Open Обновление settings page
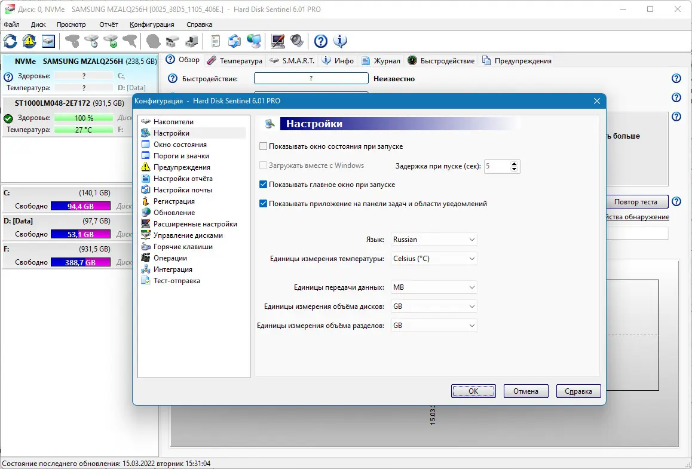 (172, 212)
